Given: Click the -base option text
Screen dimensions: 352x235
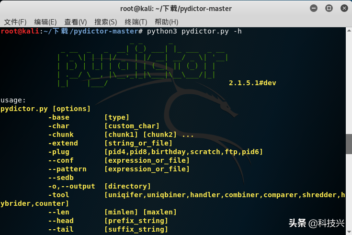Looking at the screenshot, I should 58,117.
